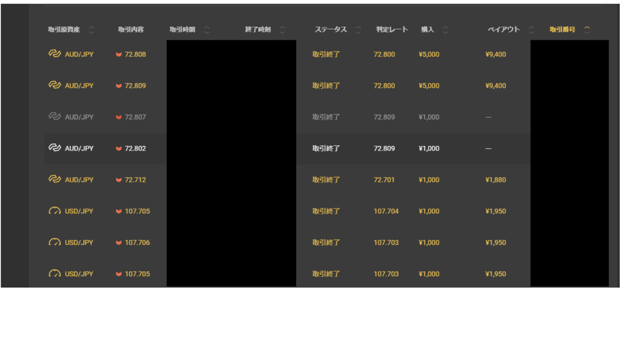This screenshot has width=623, height=350.
Task: Click USD/JPY gauge icon in the row with rate 107.704
Action: (x=55, y=211)
